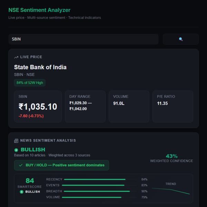Click the -7.60 (-0.73%) change text
207x207 pixels.
31,116
